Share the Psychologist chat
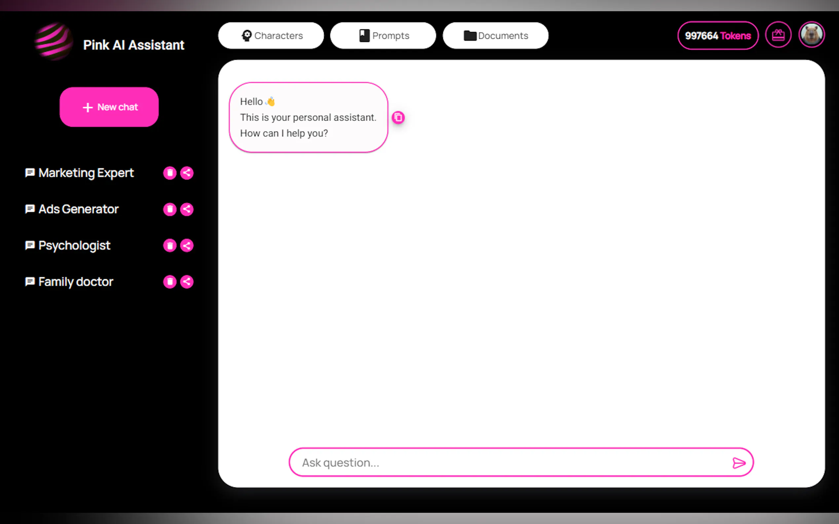The height and width of the screenshot is (524, 839). point(187,246)
